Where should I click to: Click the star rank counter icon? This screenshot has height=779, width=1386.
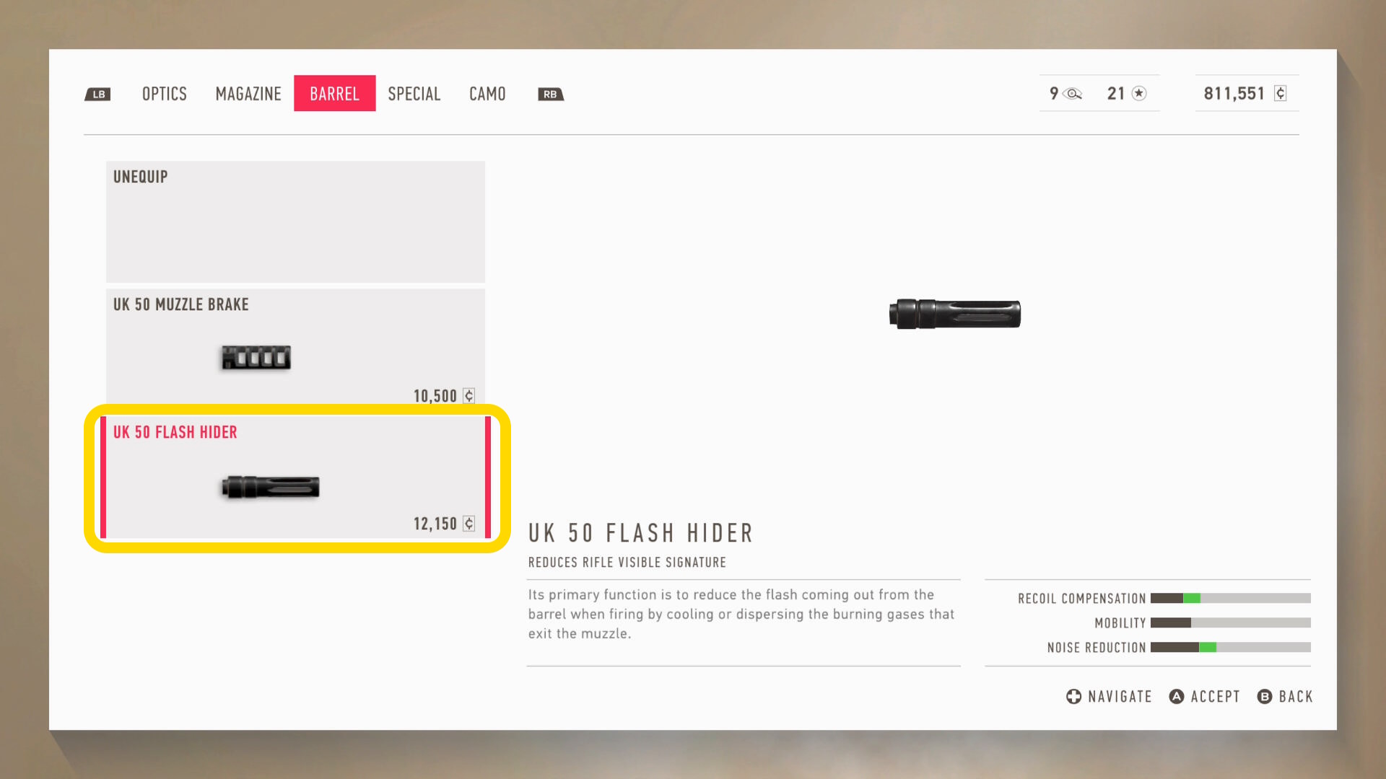1139,93
